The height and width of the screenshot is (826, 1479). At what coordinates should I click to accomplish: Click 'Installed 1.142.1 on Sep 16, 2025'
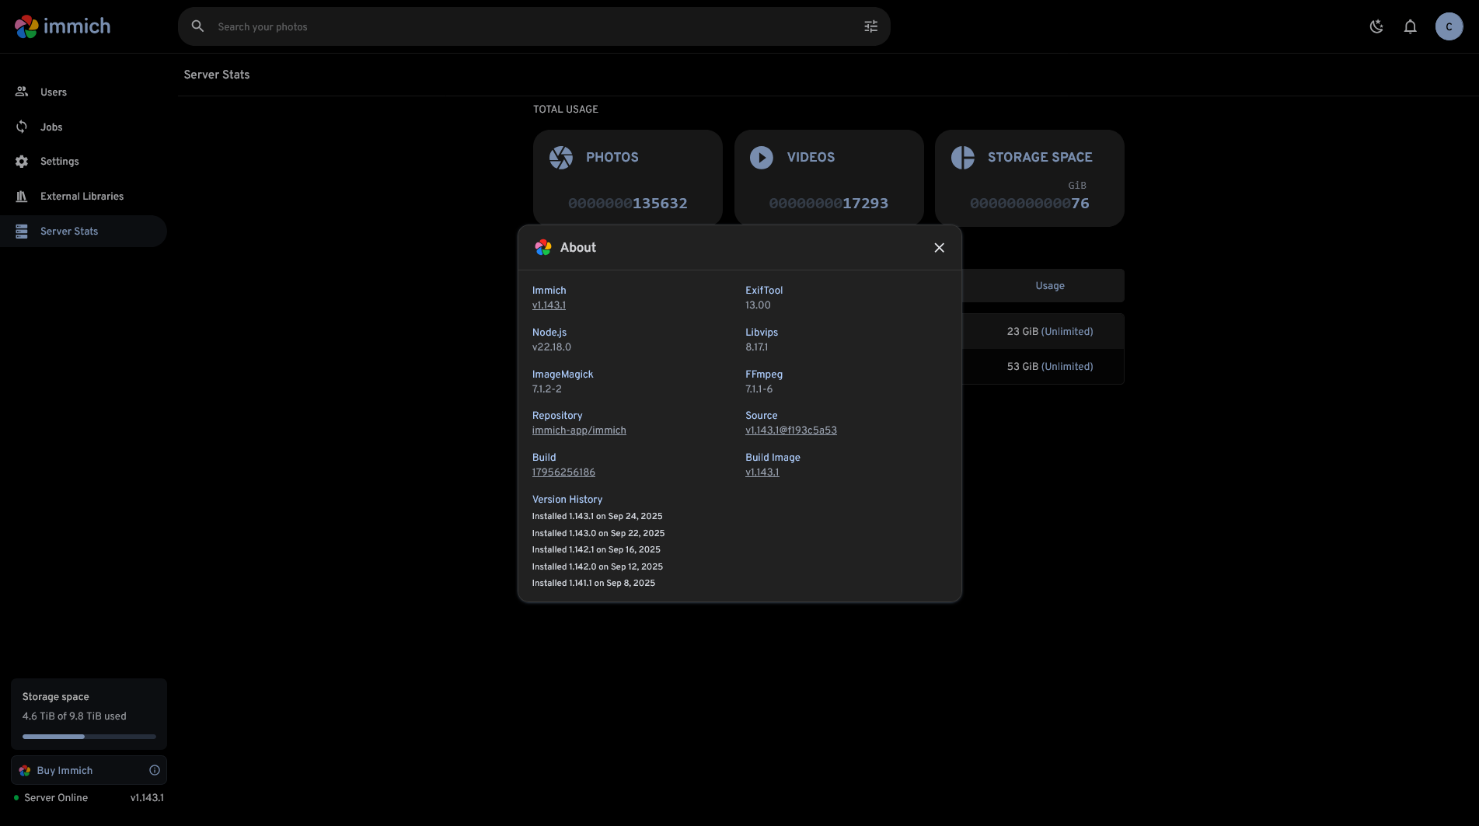click(596, 550)
